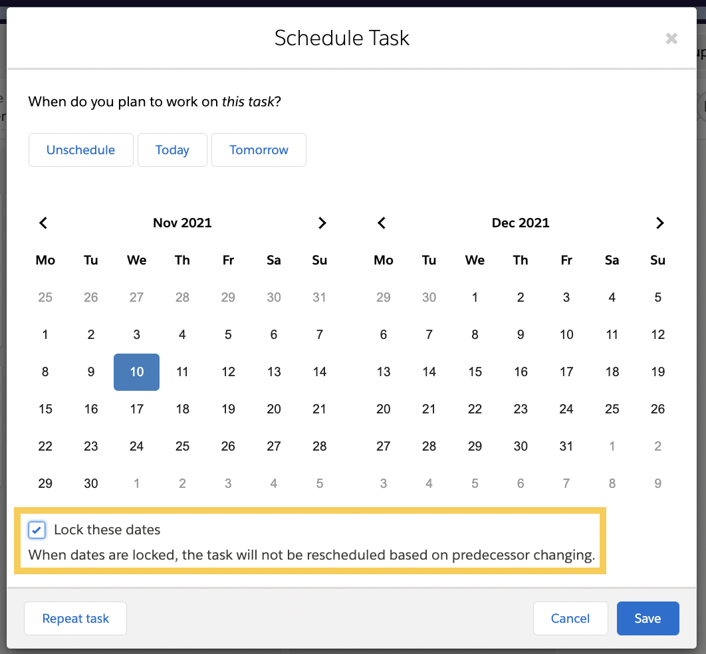Schedule the task for Tomorrow
Image resolution: width=706 pixels, height=654 pixels.
(x=259, y=150)
